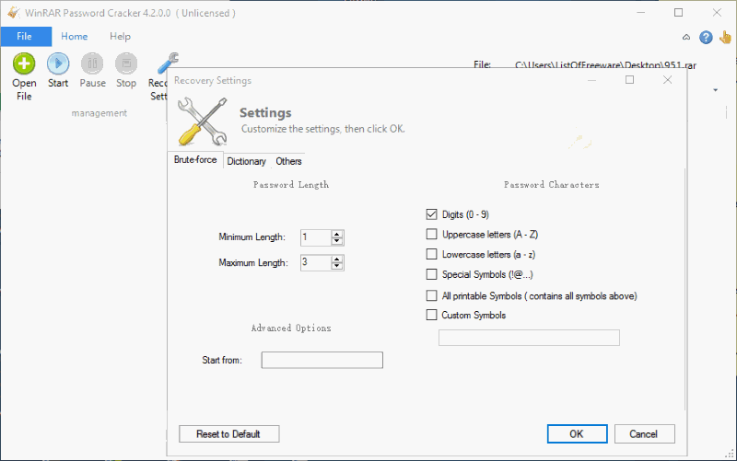Open the Help ribbon tab
The width and height of the screenshot is (737, 461).
[121, 36]
